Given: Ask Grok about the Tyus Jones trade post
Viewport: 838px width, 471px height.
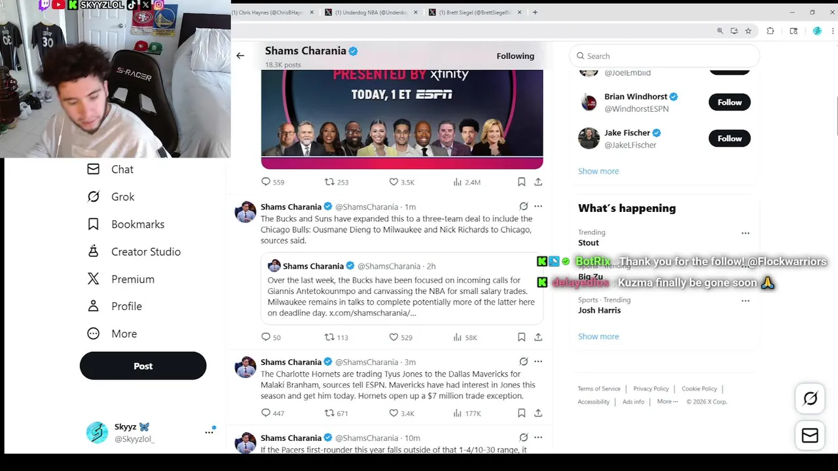Looking at the screenshot, I should [x=524, y=361].
